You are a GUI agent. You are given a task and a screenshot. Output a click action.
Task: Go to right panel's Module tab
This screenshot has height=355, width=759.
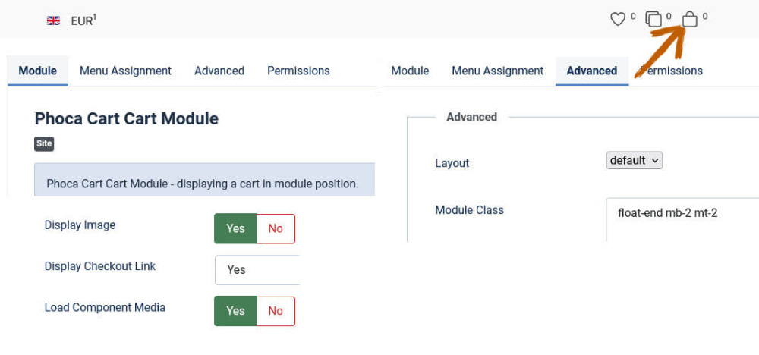point(410,71)
